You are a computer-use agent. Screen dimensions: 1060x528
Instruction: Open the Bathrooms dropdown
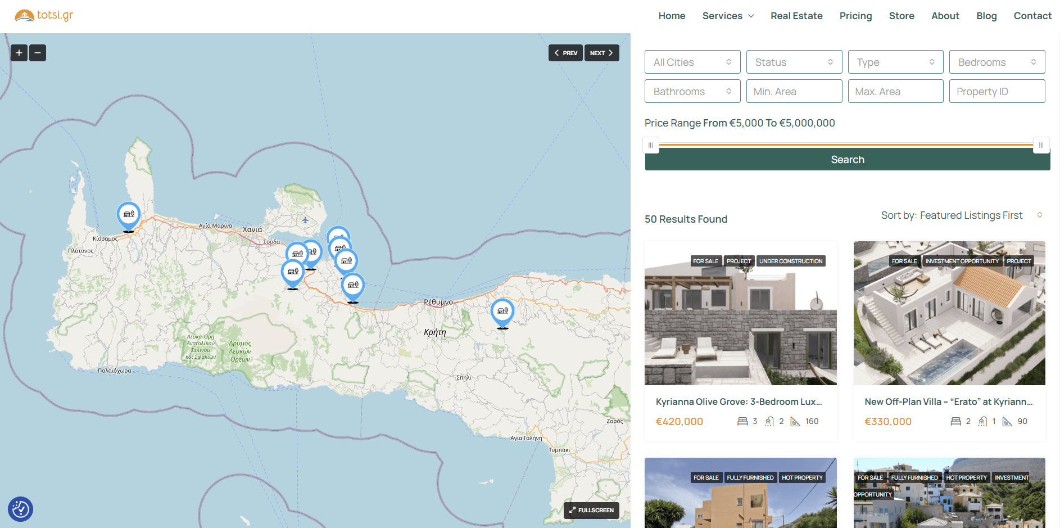(692, 91)
